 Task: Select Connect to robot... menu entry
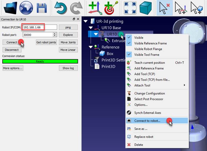pos(147,121)
